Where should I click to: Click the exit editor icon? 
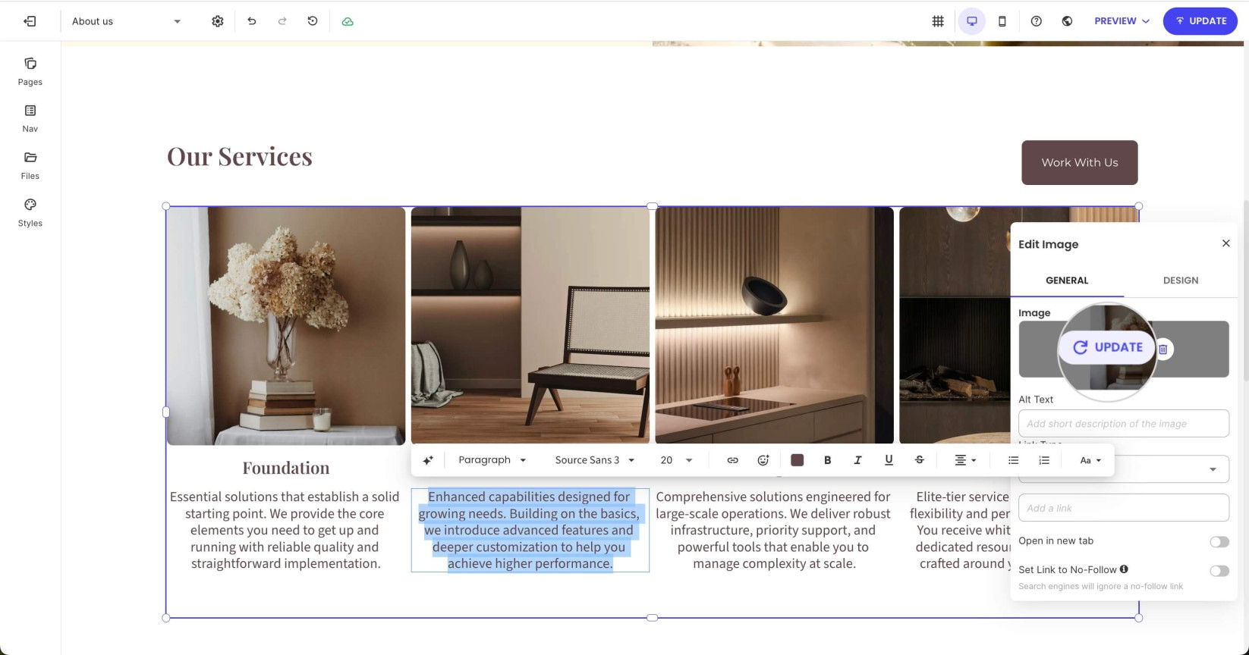30,21
